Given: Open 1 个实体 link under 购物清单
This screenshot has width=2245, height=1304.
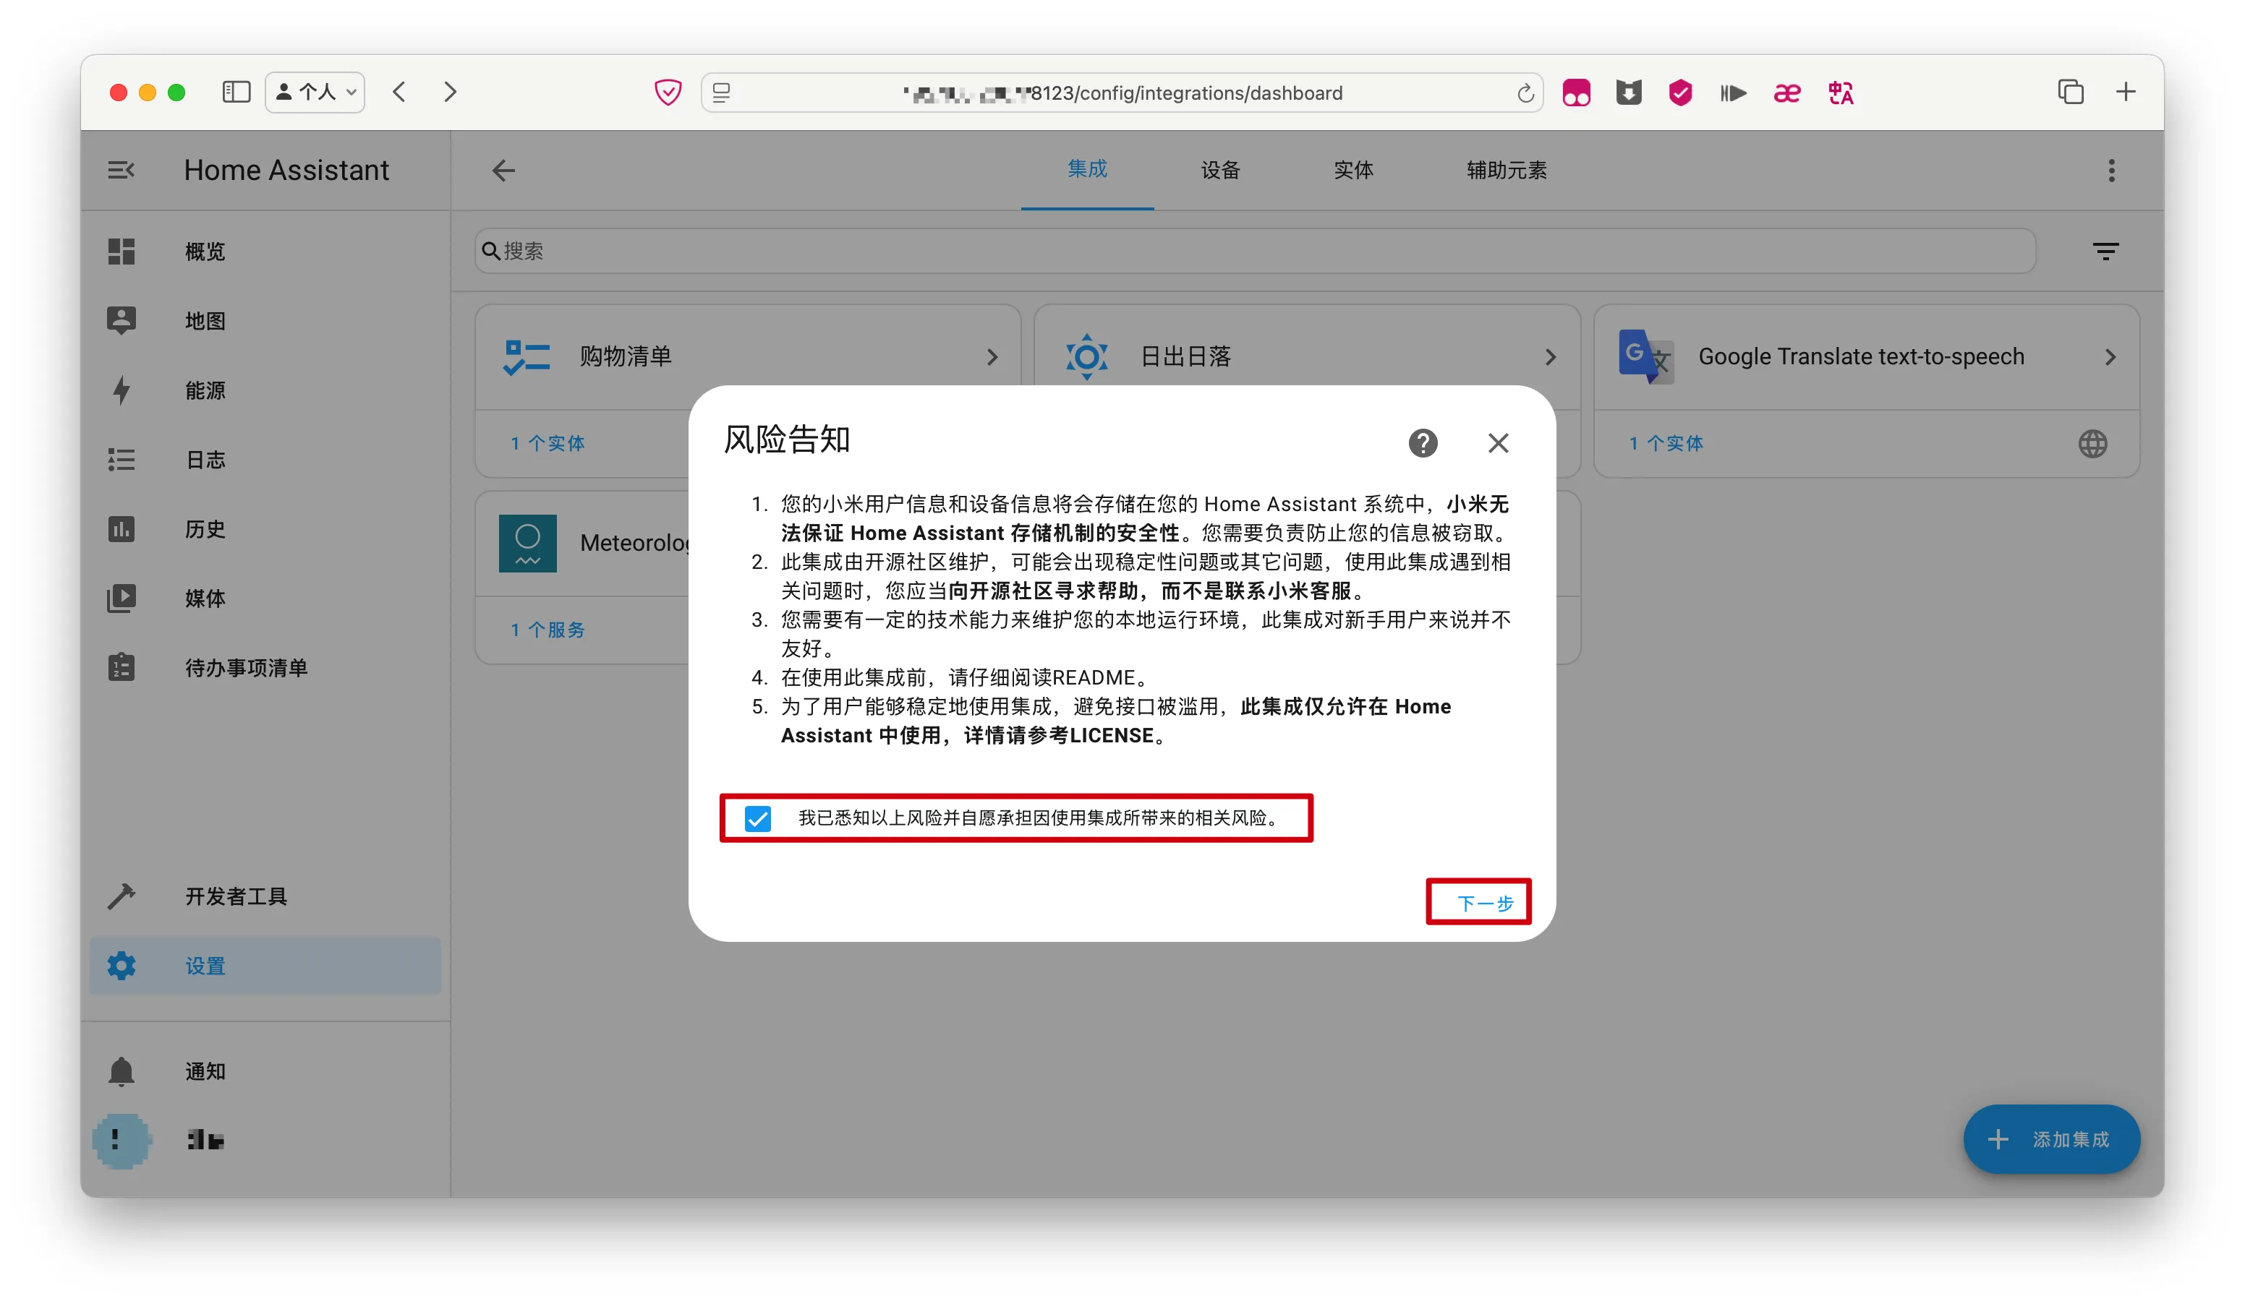Looking at the screenshot, I should pos(547,443).
